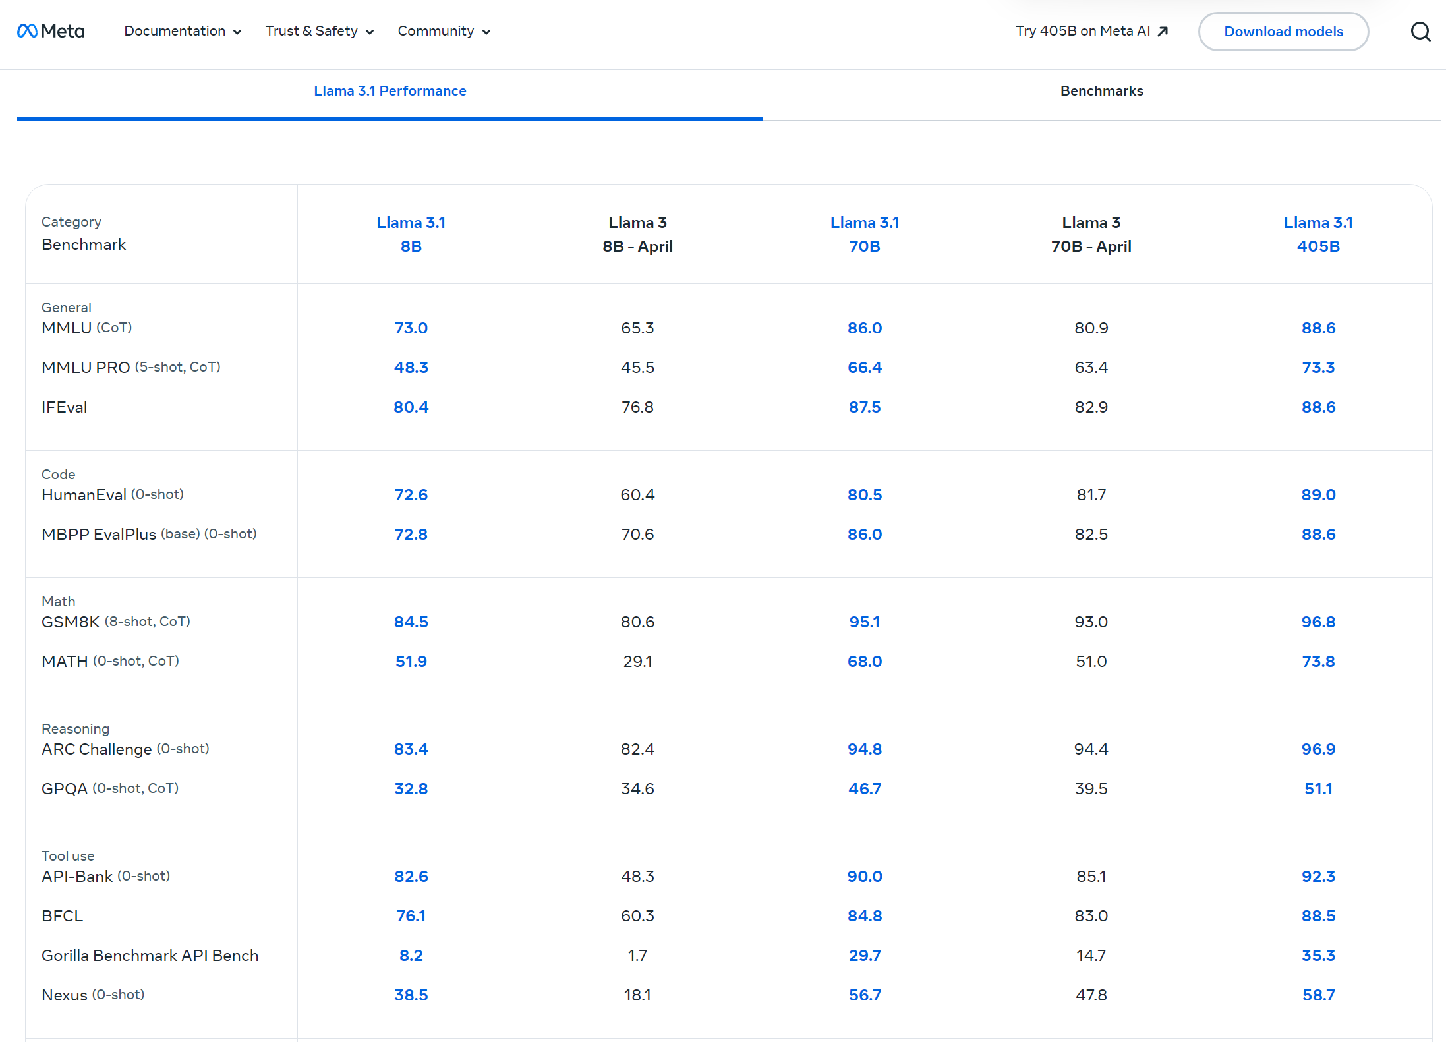Screen dimensions: 1446x1042
Task: Click the BFCL benchmark label
Action: tap(63, 915)
